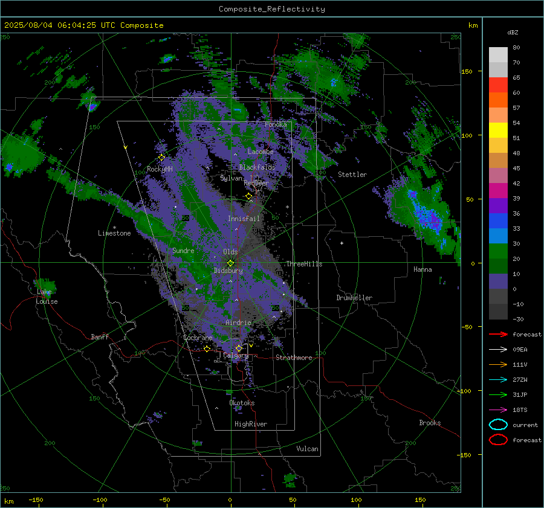The height and width of the screenshot is (508, 544).
Task: Click the Composite_Reflectivity title
Action: pos(272,9)
